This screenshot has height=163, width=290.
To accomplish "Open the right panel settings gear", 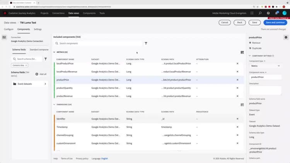I will (286, 38).
